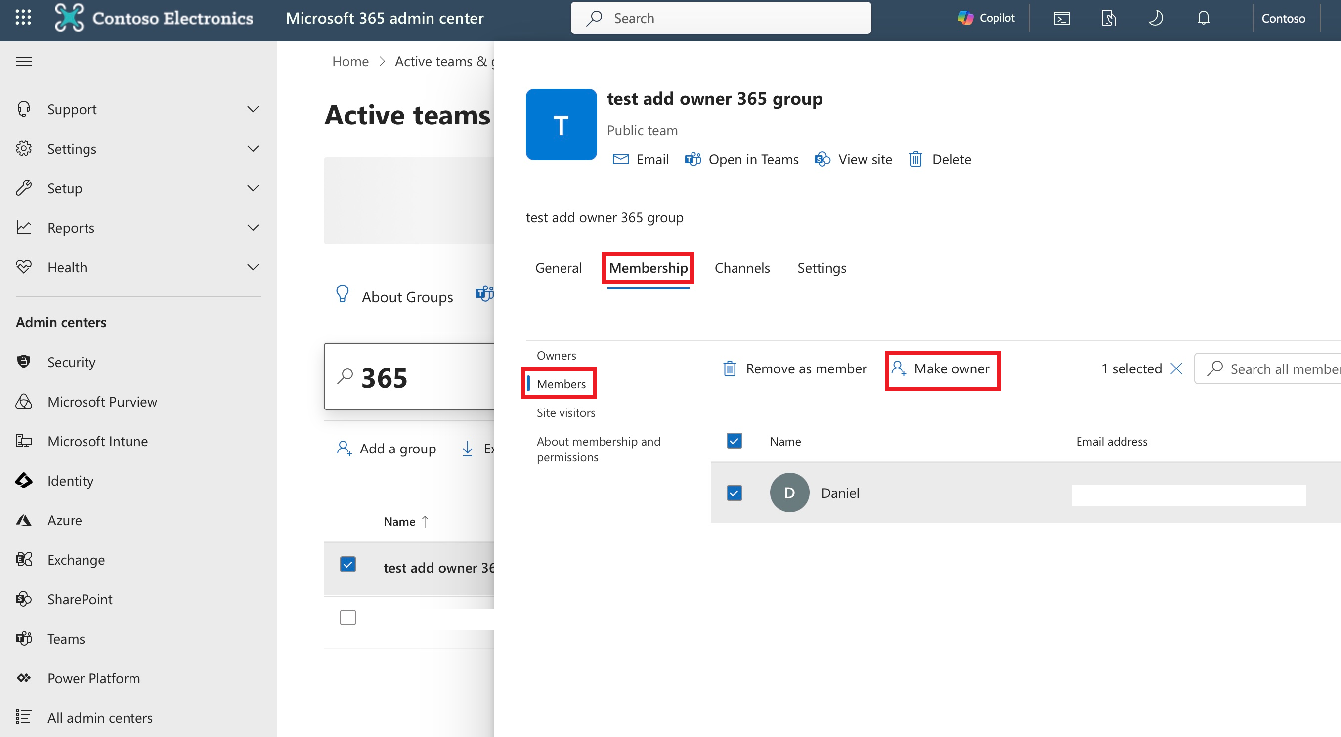Click the Search all members field
Image resolution: width=1341 pixels, height=737 pixels.
[x=1268, y=368]
